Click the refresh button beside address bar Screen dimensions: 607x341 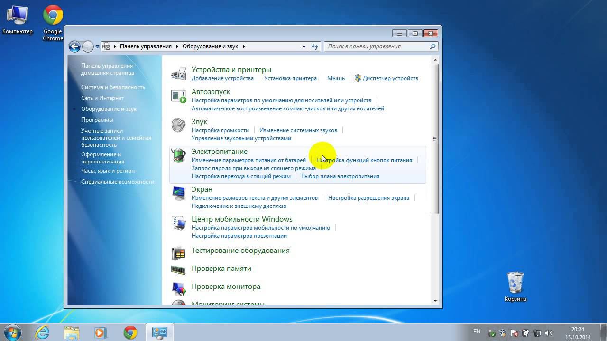(x=315, y=46)
